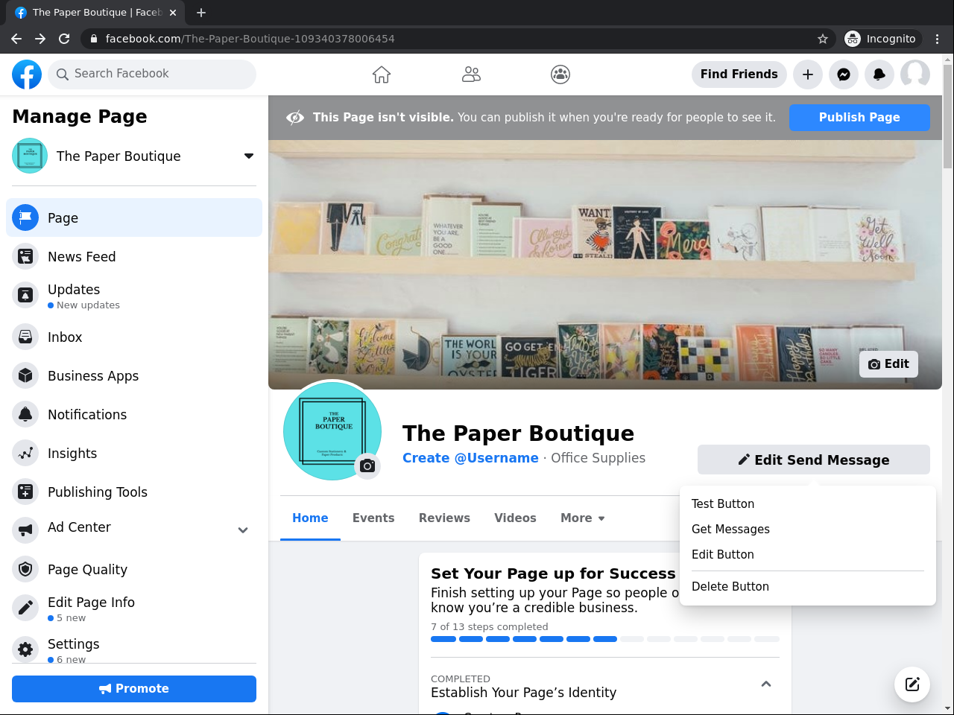The height and width of the screenshot is (715, 954).
Task: Open the More tab dropdown
Action: pos(582,518)
